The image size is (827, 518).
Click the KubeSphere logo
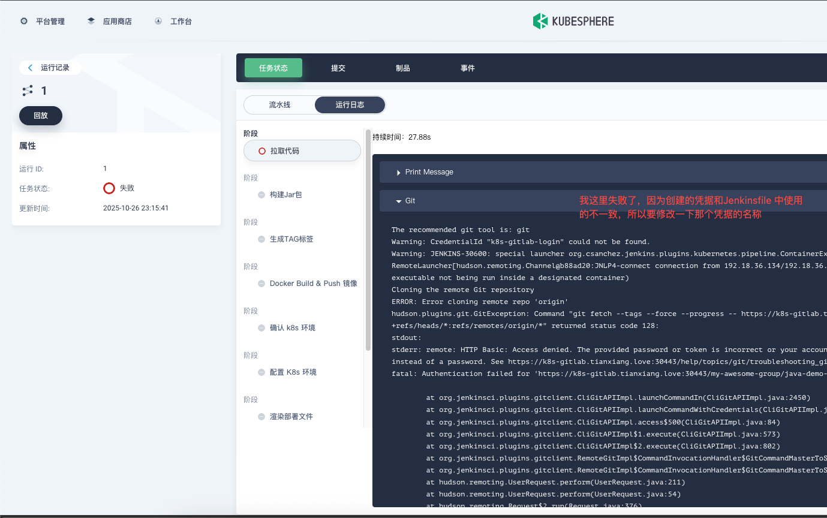pyautogui.click(x=573, y=21)
